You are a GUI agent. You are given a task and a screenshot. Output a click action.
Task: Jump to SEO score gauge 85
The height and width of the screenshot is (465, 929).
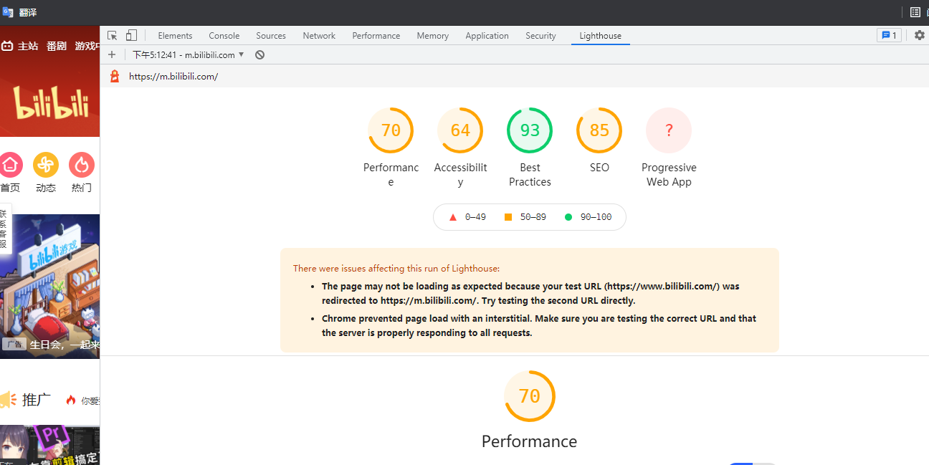[599, 130]
